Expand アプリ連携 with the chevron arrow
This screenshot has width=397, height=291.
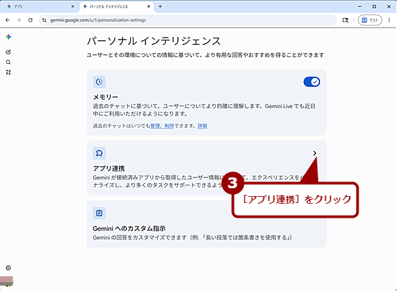pos(315,153)
